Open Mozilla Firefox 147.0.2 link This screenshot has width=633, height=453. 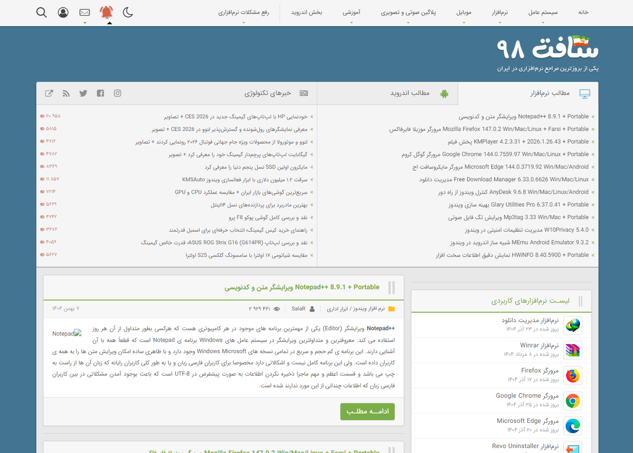coord(489,129)
